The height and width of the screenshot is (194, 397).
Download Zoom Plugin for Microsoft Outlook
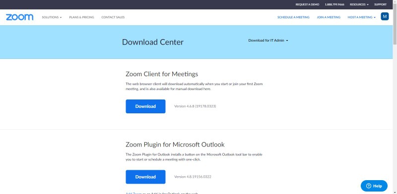[x=145, y=177]
